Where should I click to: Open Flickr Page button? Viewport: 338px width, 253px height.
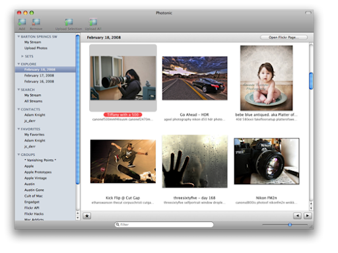click(284, 38)
